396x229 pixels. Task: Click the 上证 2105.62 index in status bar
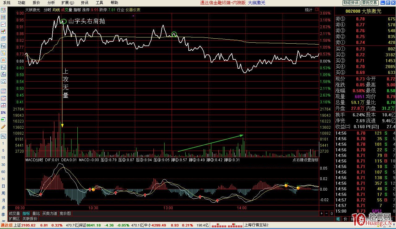point(25,225)
